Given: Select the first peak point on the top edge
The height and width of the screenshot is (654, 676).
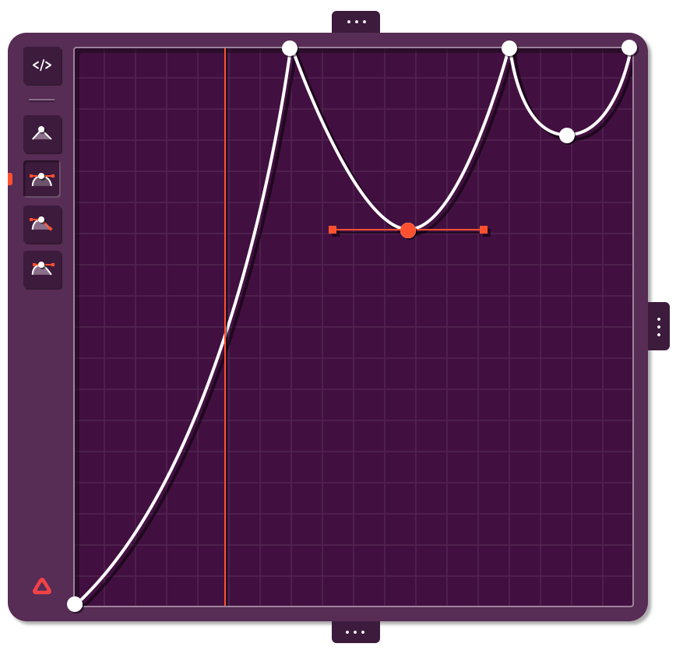Looking at the screenshot, I should point(290,48).
